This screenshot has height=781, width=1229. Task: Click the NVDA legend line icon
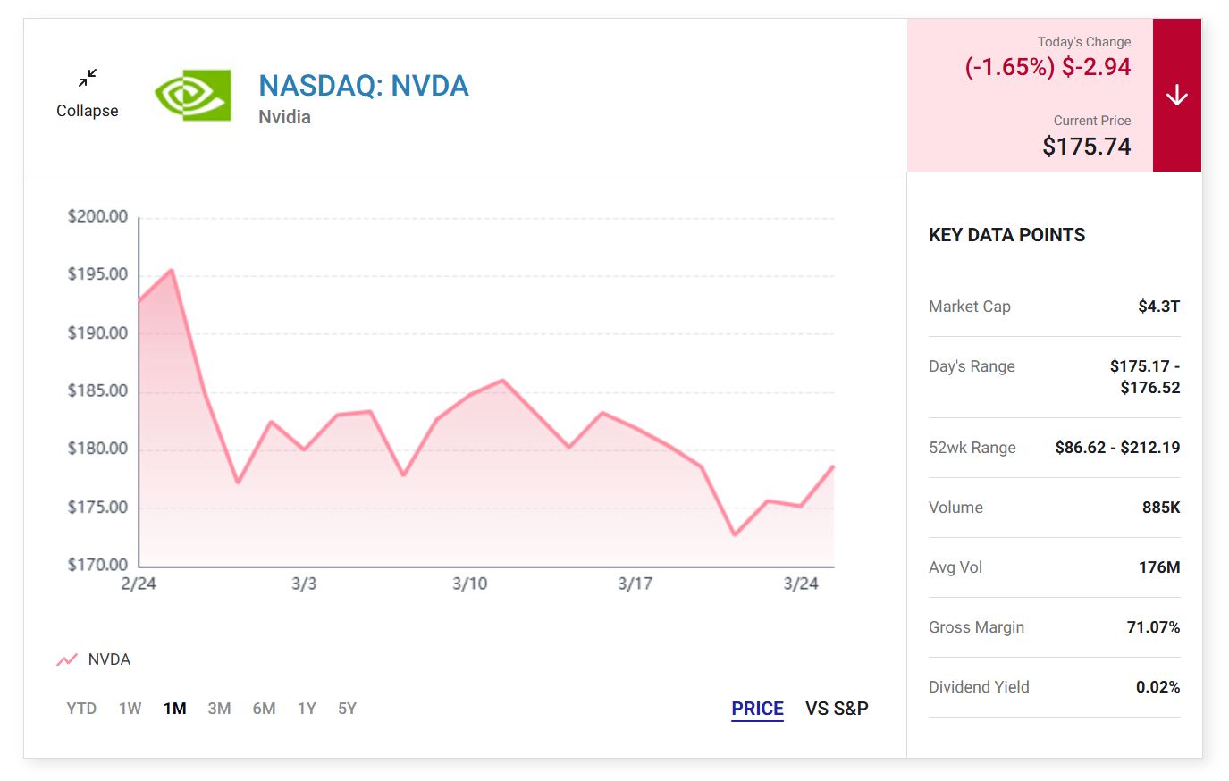click(x=67, y=660)
